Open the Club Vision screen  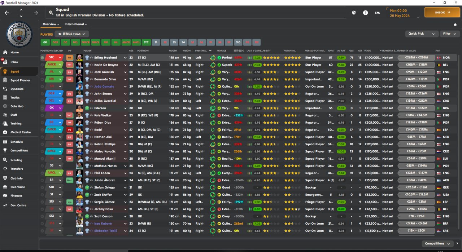[18, 187]
